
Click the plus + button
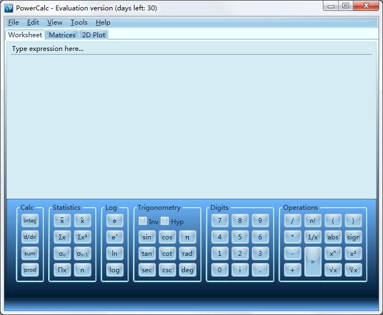(x=292, y=270)
